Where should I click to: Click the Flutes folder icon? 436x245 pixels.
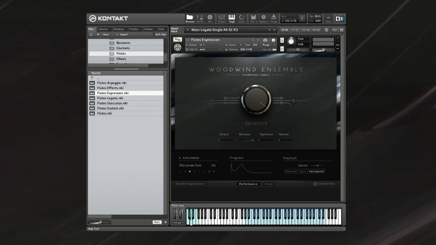pos(112,53)
